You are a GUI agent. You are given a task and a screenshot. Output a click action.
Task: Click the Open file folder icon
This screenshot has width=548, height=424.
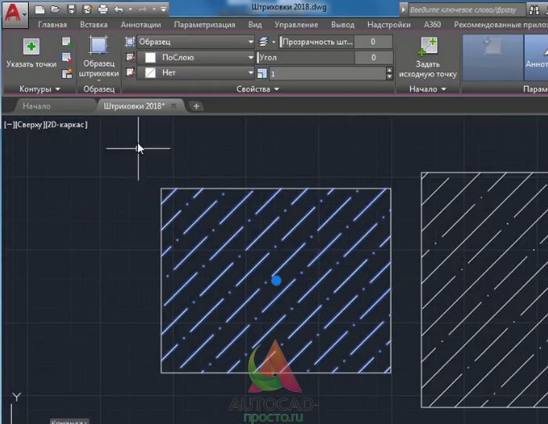point(56,9)
